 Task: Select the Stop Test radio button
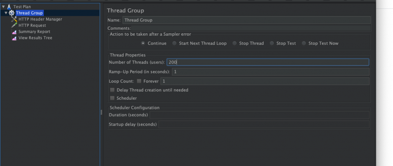click(x=272, y=43)
